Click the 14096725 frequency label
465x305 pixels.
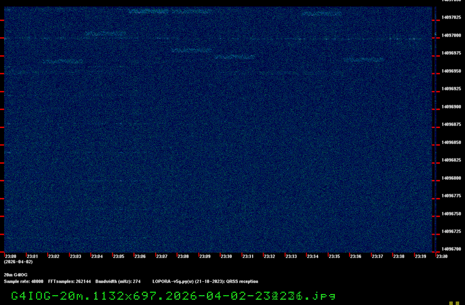coord(451,231)
